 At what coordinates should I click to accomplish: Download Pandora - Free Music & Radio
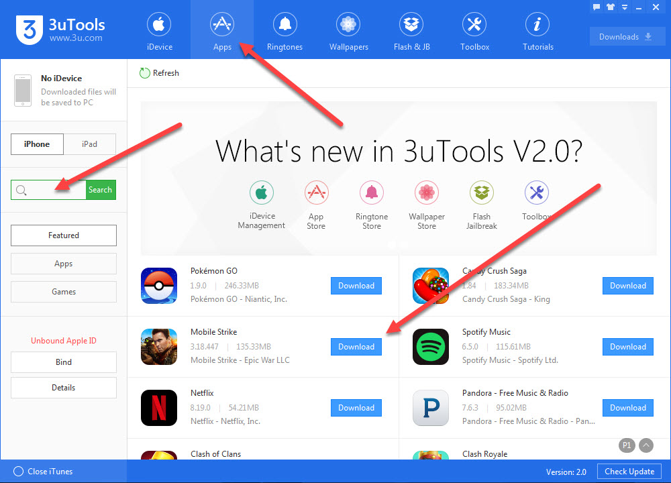pyautogui.click(x=628, y=408)
